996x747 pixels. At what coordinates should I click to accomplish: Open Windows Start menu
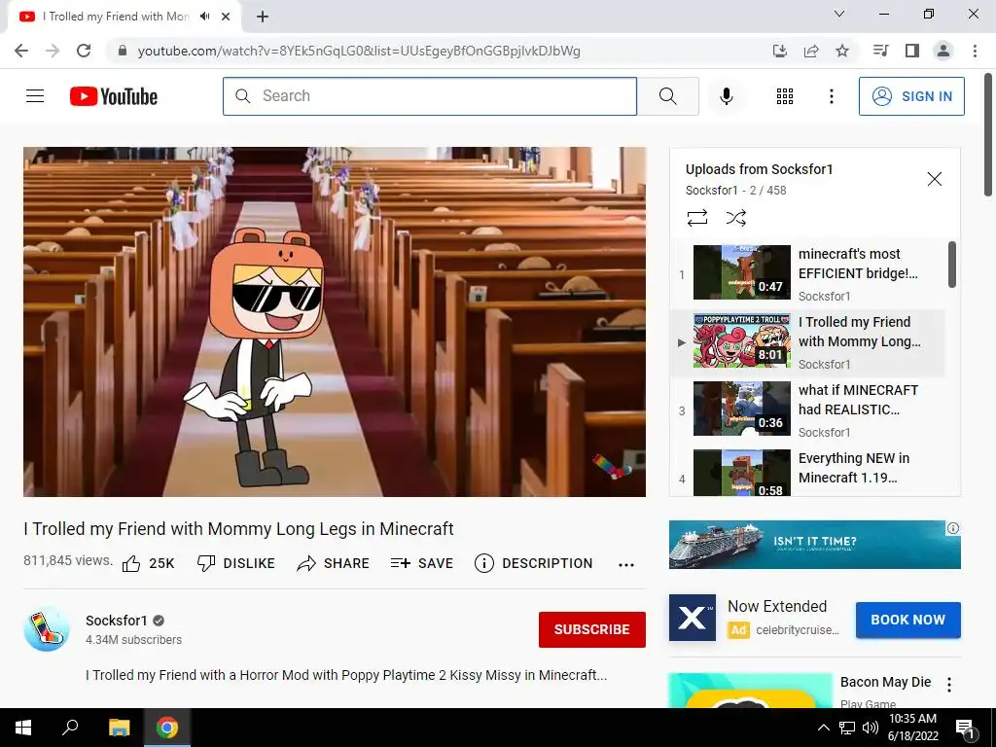23,728
